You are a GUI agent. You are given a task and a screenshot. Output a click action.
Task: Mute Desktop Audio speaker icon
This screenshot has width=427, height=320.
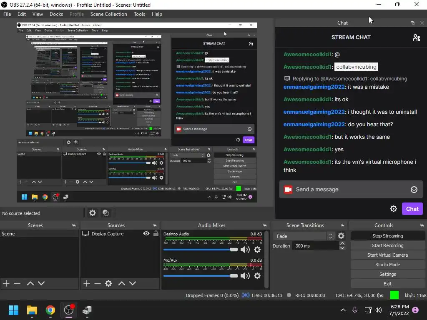click(x=245, y=250)
